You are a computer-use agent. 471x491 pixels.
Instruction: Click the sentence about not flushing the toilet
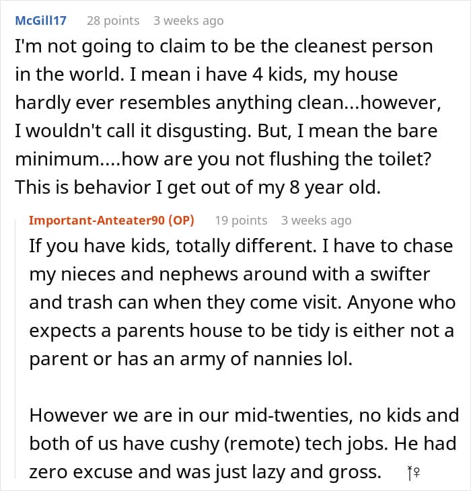point(223,159)
